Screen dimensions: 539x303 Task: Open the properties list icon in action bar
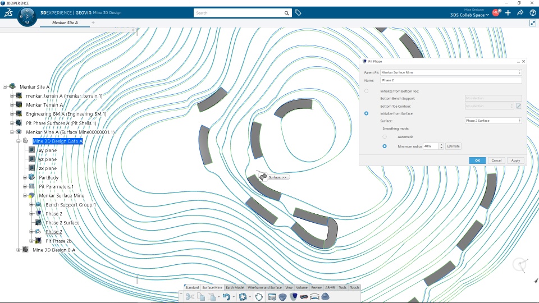pyautogui.click(x=272, y=296)
